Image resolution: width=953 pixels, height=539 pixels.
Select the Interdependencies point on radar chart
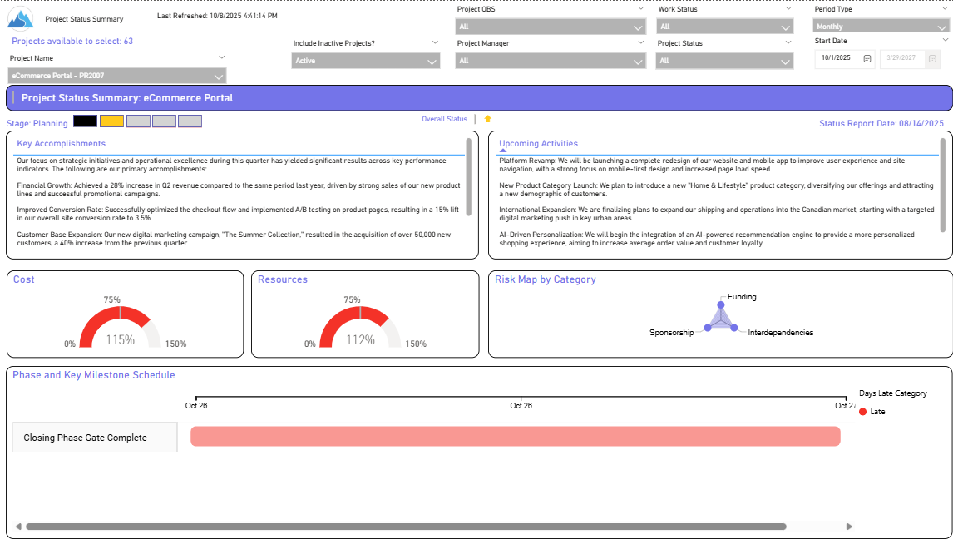[x=734, y=328]
